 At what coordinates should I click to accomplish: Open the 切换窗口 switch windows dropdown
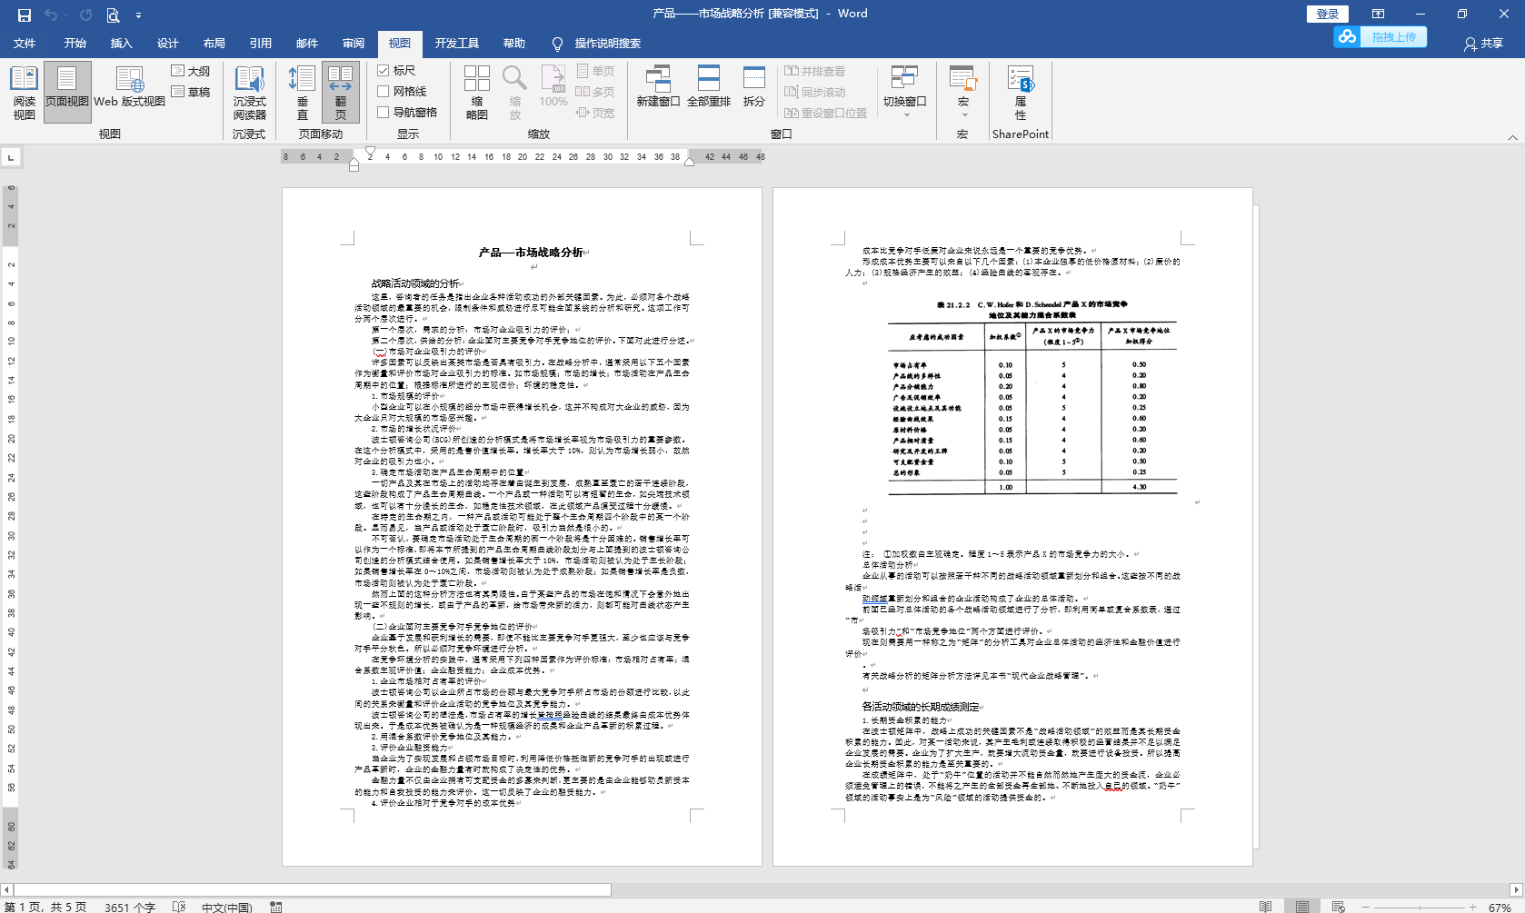tap(904, 92)
